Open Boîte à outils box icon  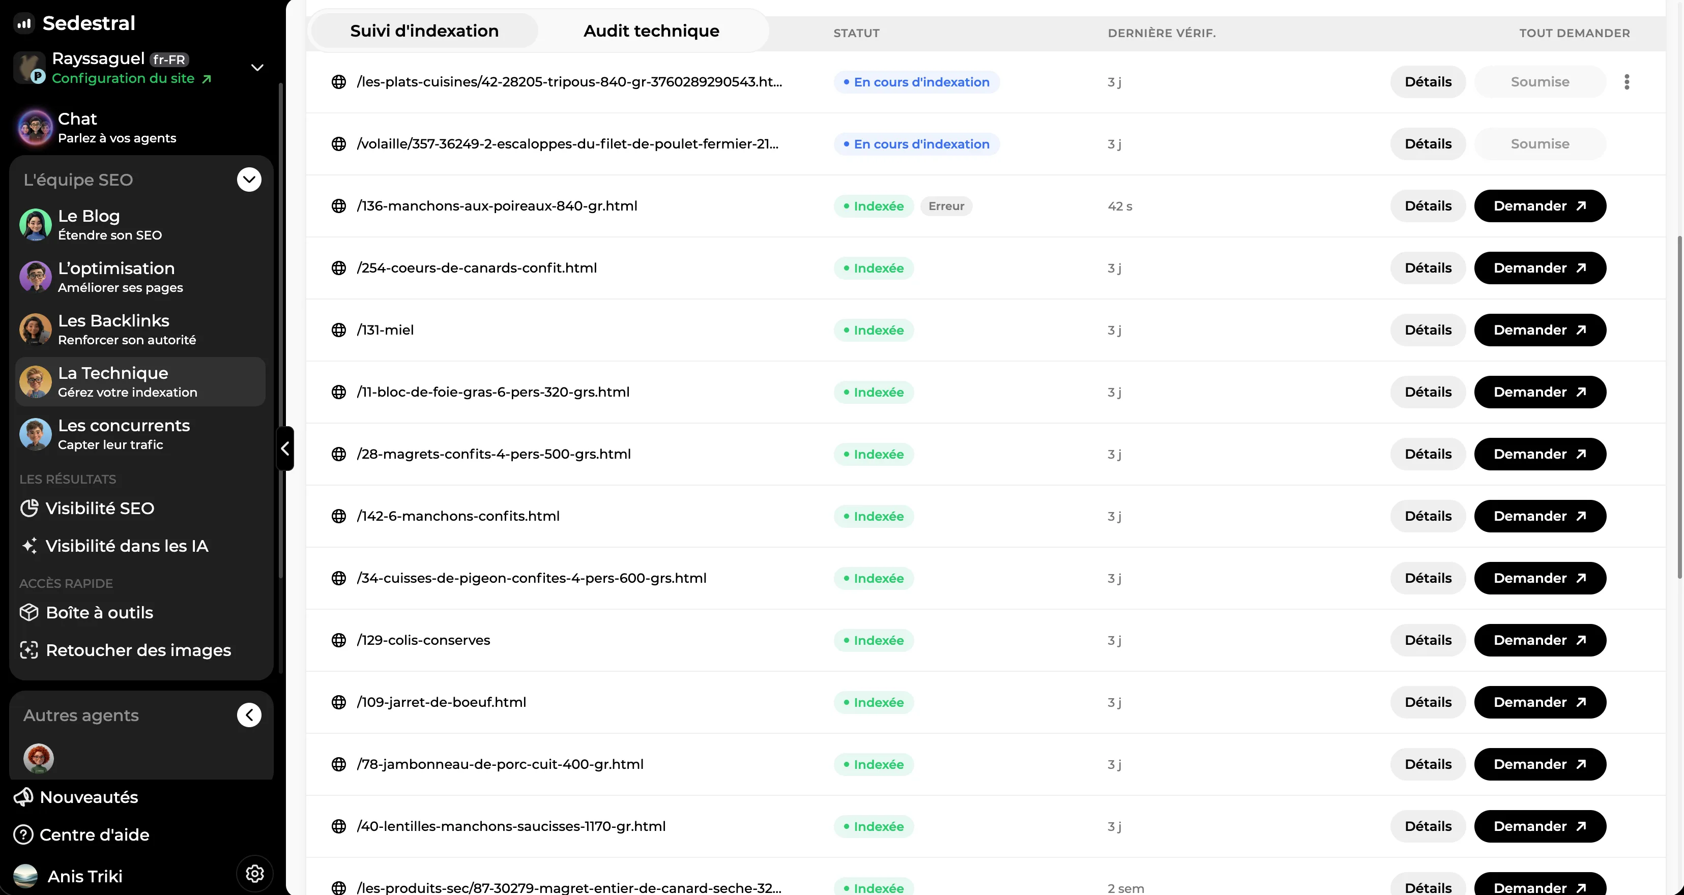point(30,612)
